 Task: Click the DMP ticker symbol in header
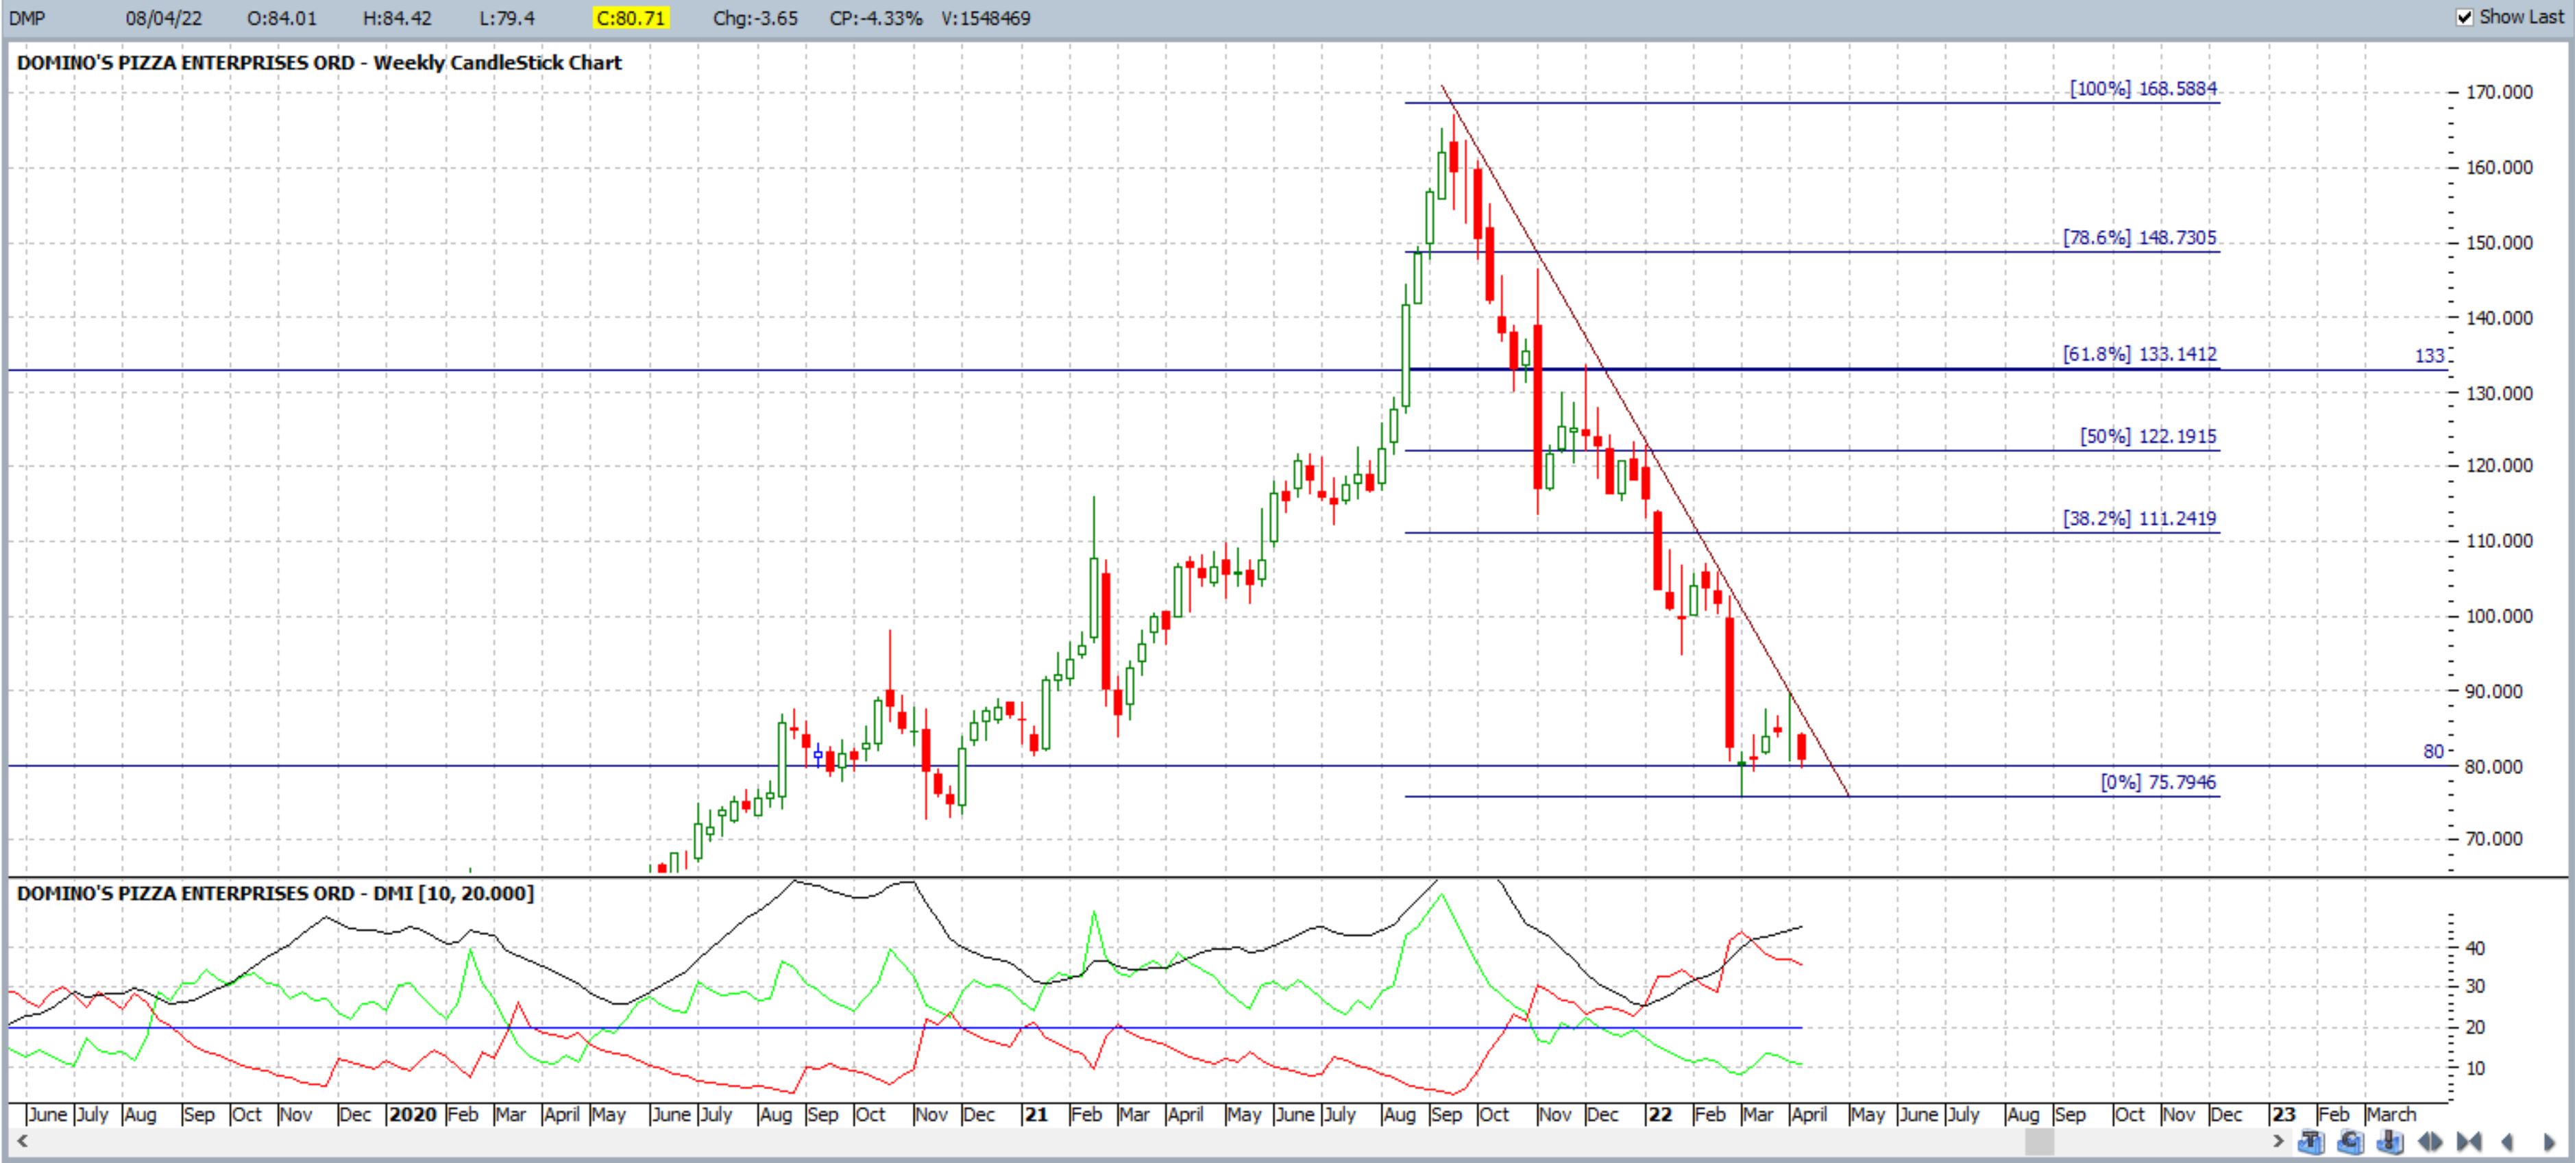27,18
